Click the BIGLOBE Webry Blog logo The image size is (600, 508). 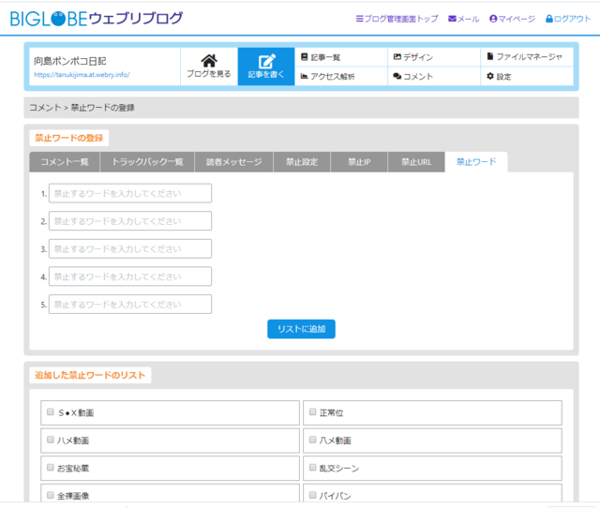[x=97, y=19]
